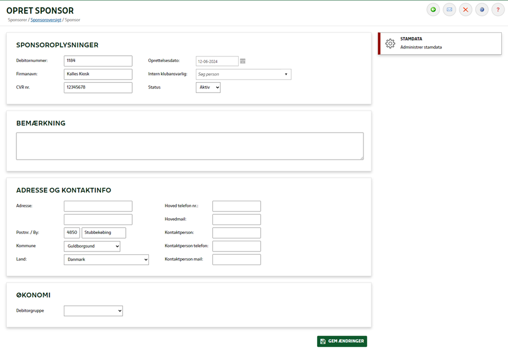The height and width of the screenshot is (353, 508).
Task: Click the OPRET SPONSOR page title
Action: pyautogui.click(x=40, y=11)
